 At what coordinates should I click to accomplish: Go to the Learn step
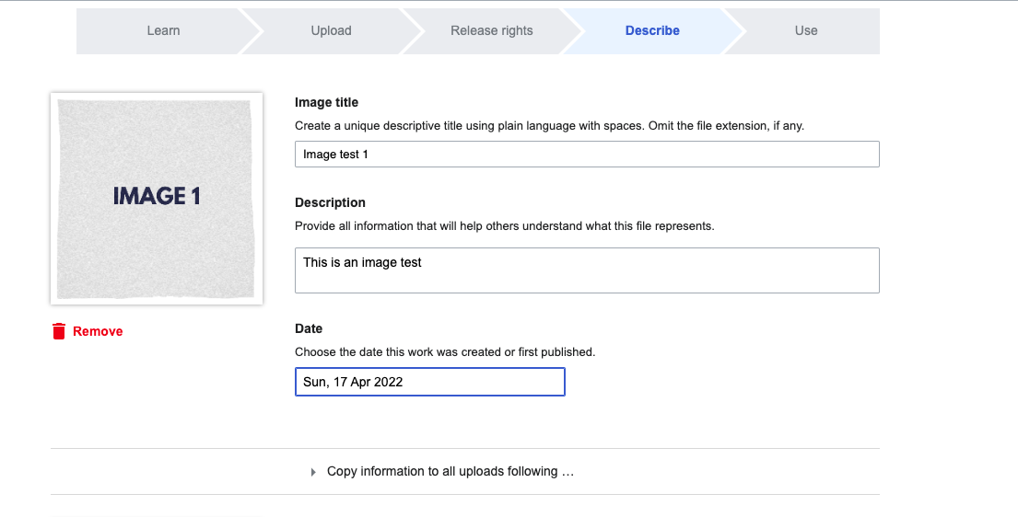click(x=163, y=30)
